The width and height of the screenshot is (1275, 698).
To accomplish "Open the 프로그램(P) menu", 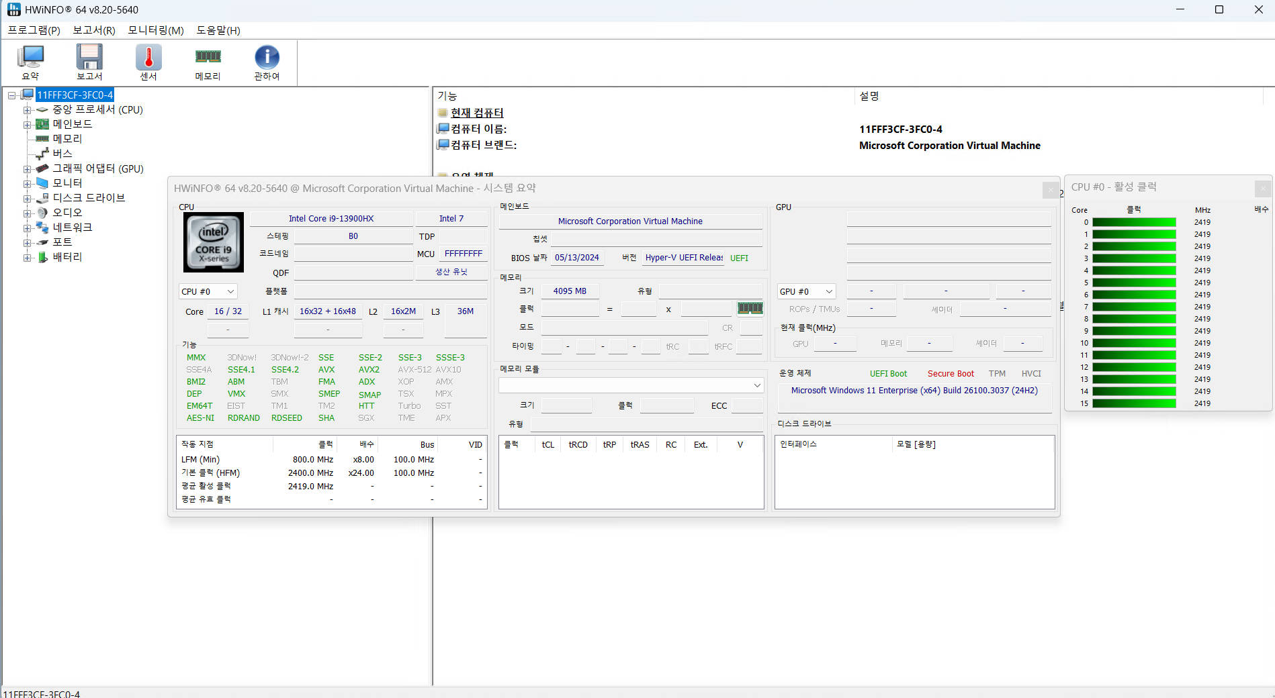I will (x=34, y=30).
